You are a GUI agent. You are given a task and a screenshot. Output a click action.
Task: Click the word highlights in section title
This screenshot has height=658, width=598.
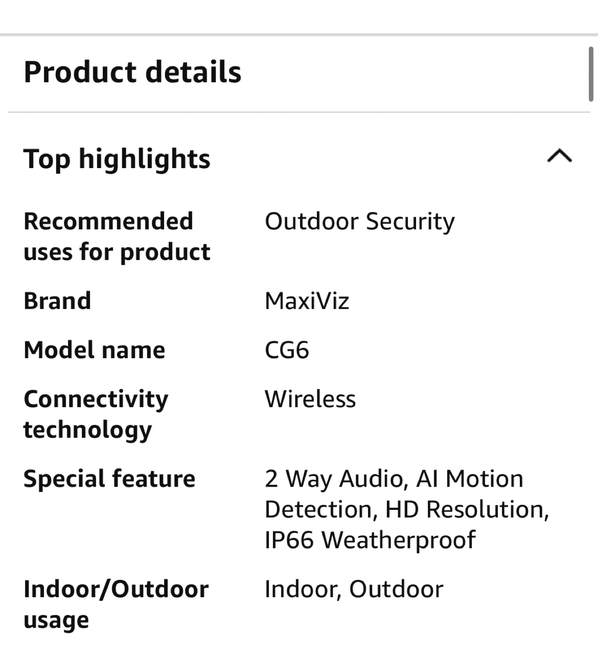pyautogui.click(x=144, y=159)
